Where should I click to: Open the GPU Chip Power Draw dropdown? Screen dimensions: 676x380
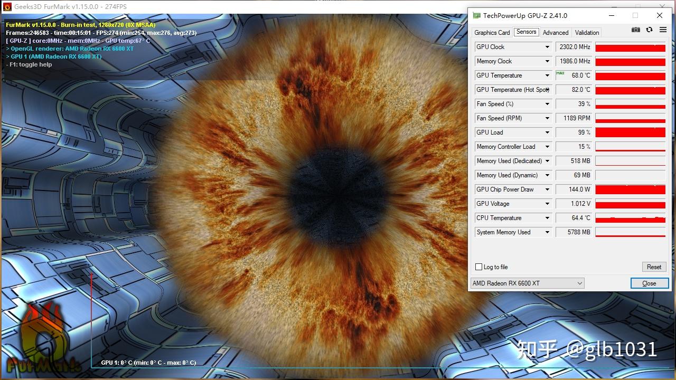pyautogui.click(x=547, y=189)
